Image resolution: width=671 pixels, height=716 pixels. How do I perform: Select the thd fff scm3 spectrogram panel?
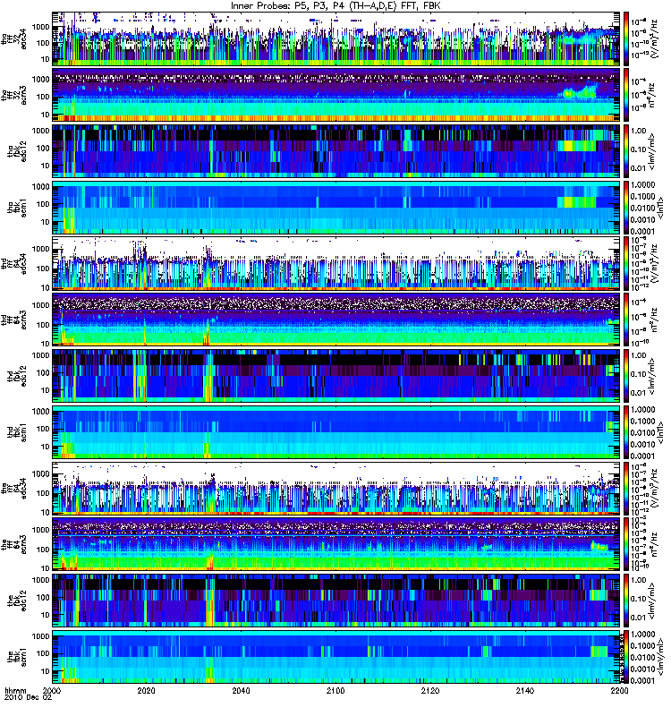336,320
